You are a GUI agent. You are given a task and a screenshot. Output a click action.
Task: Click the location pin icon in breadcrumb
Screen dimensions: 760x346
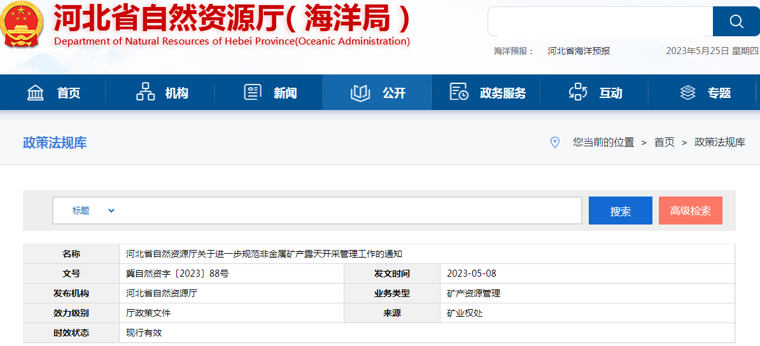coord(555,142)
